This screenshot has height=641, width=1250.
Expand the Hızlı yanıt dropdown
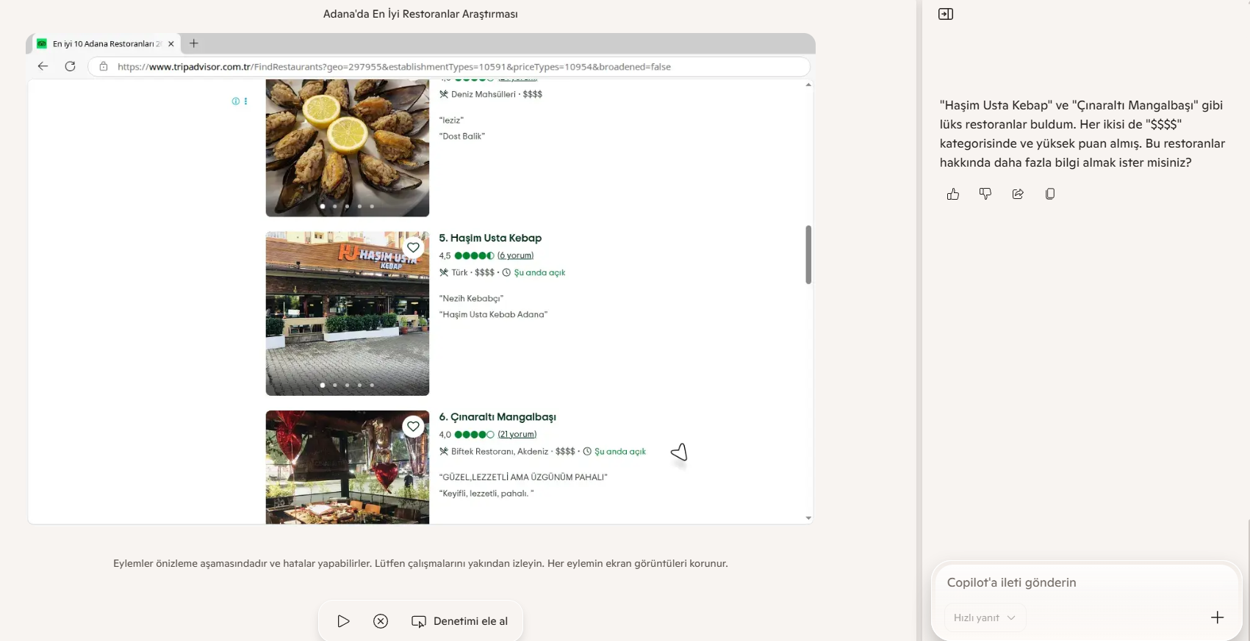coord(985,618)
